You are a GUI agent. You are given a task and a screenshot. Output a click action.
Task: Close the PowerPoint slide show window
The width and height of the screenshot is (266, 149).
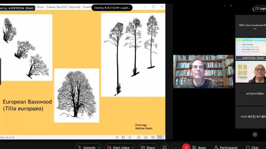(x=162, y=7)
